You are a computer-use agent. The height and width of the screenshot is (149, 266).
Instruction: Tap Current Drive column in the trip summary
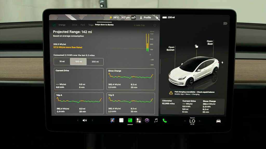(x=189, y=106)
